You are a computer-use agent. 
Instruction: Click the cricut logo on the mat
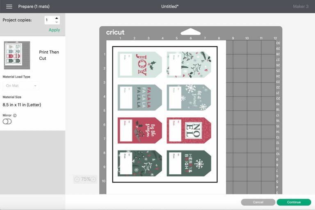(x=115, y=32)
